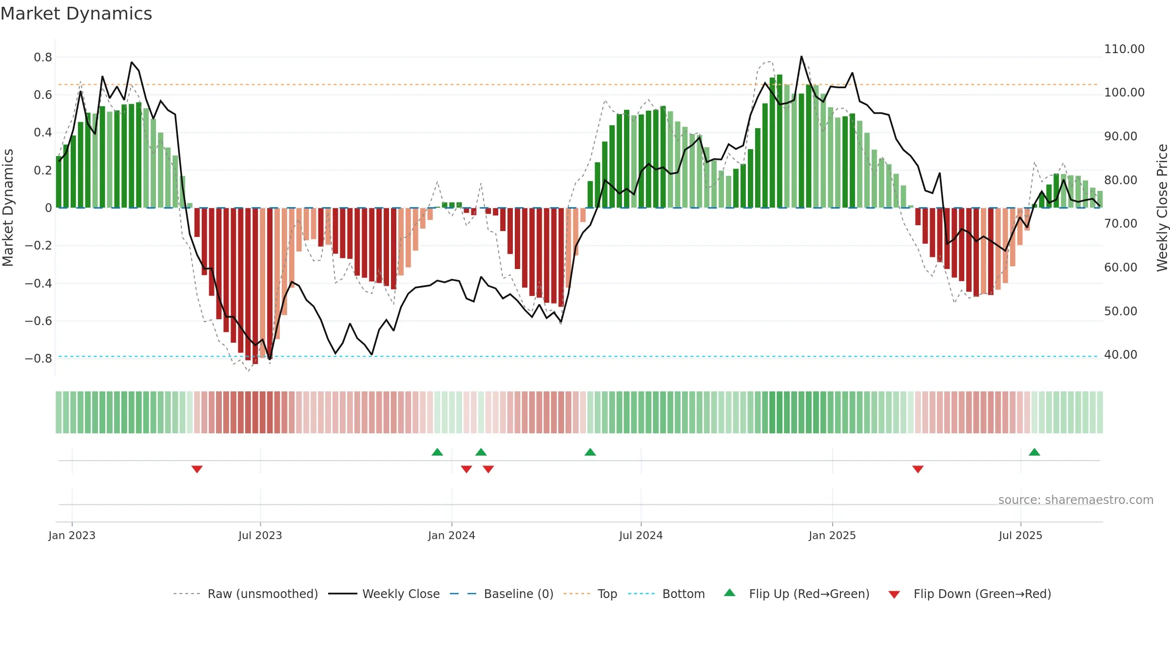
Task: Click the Jan 2025 x-axis label
Action: click(x=833, y=535)
